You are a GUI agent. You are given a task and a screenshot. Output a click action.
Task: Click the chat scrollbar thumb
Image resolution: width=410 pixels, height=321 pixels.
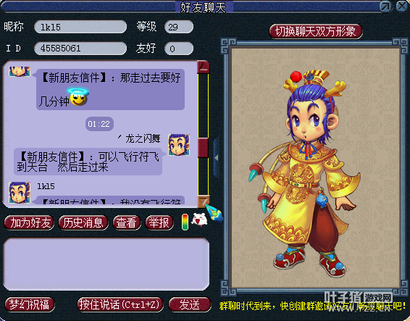[203, 148]
